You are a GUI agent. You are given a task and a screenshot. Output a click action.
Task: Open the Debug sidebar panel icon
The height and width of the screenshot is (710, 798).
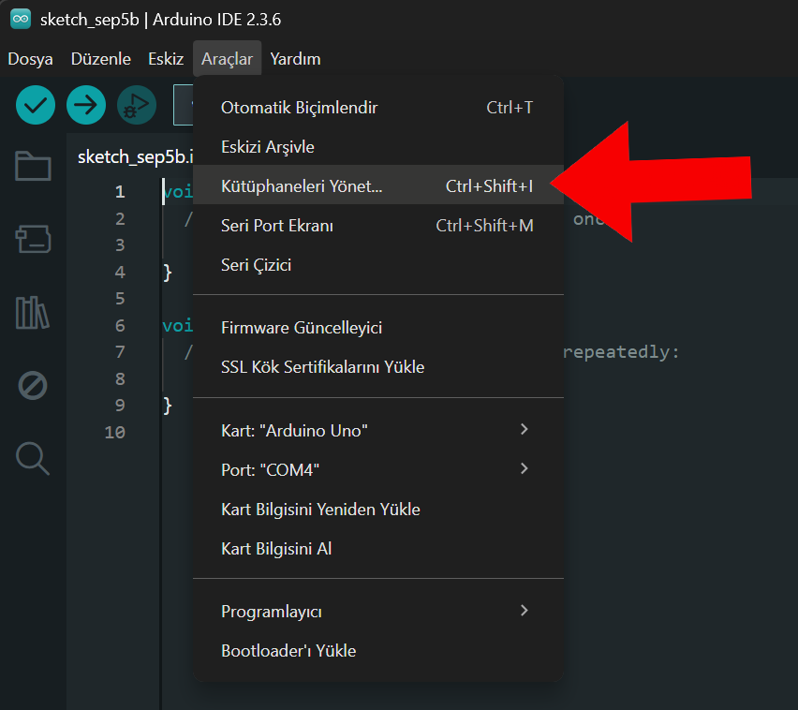coord(33,385)
